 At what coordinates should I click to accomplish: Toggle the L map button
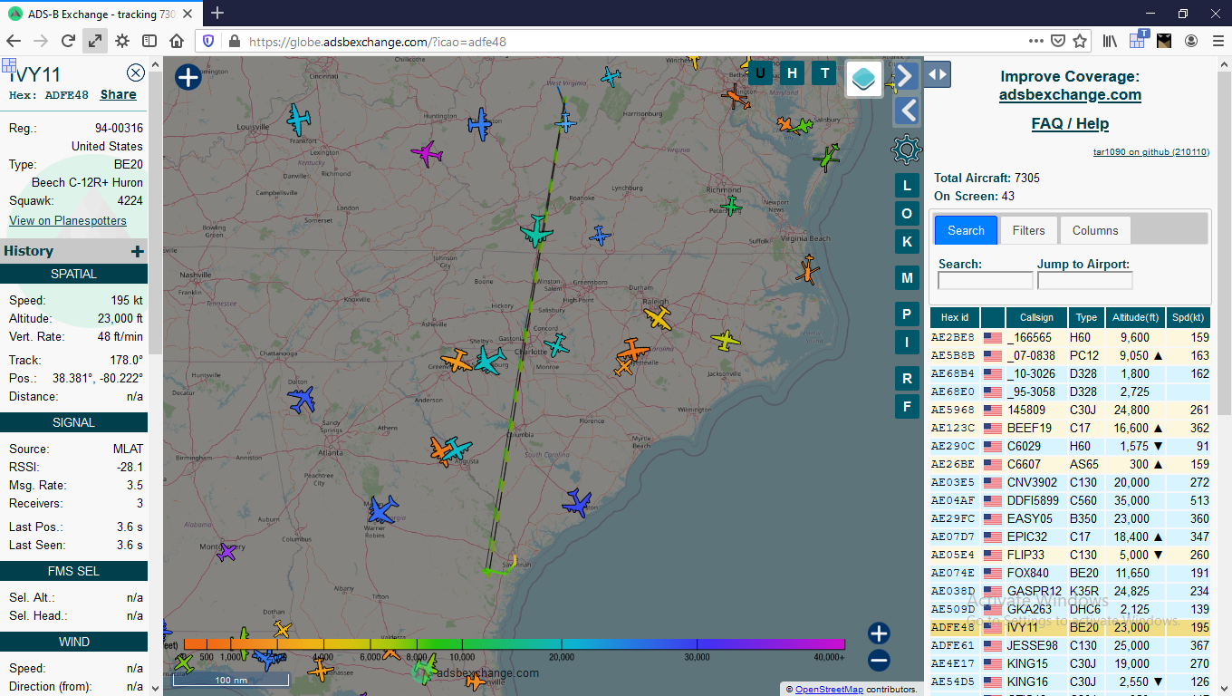[x=907, y=187]
